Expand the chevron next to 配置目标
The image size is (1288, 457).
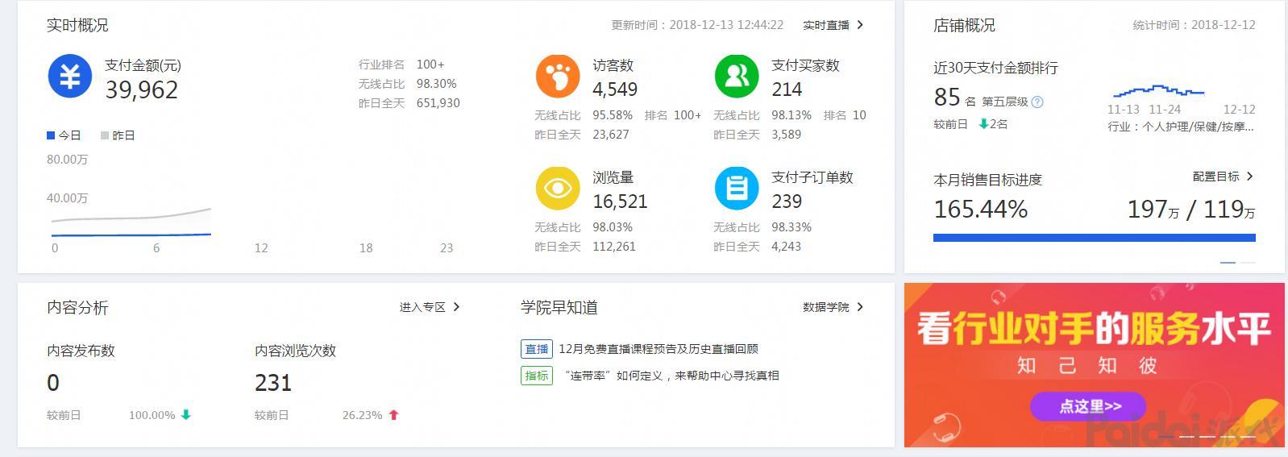click(1250, 177)
